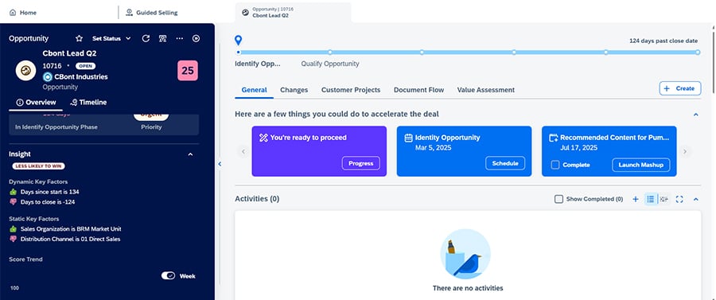716x300 pixels.
Task: Click the CBont Industries account icon
Action: pyautogui.click(x=48, y=76)
